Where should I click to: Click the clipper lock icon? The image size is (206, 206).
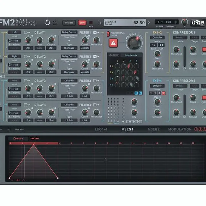(x=176, y=22)
